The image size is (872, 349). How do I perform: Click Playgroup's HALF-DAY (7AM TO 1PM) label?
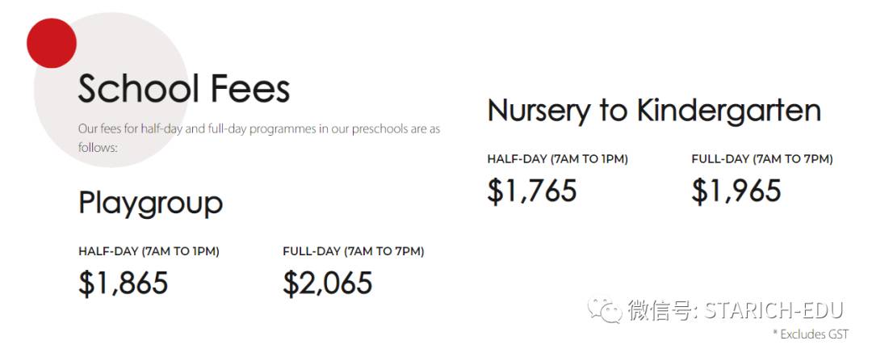click(x=149, y=251)
